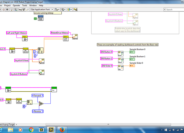
Task: Toggle Retain Wire Values button
Action: 16,10
